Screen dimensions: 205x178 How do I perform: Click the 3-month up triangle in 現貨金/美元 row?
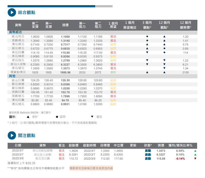[x=147, y=72]
